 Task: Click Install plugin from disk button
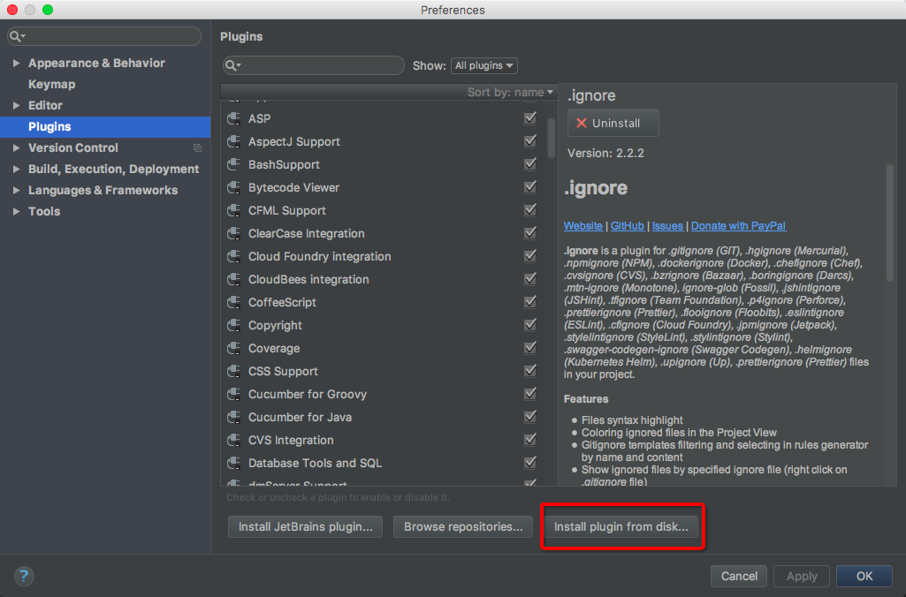[621, 526]
